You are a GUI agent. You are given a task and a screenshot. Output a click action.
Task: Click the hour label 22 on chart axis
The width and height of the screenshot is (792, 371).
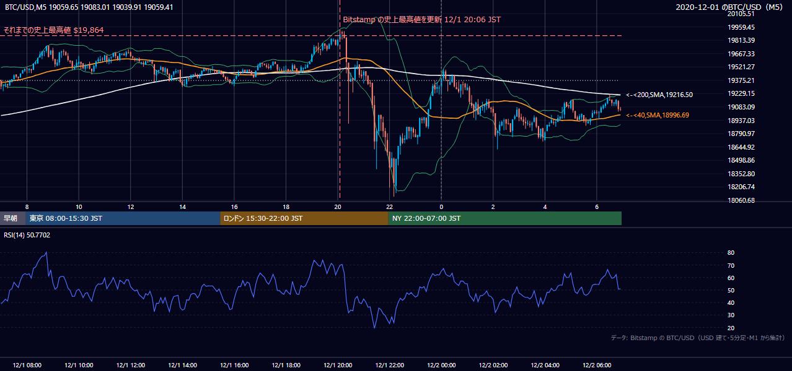pos(389,207)
